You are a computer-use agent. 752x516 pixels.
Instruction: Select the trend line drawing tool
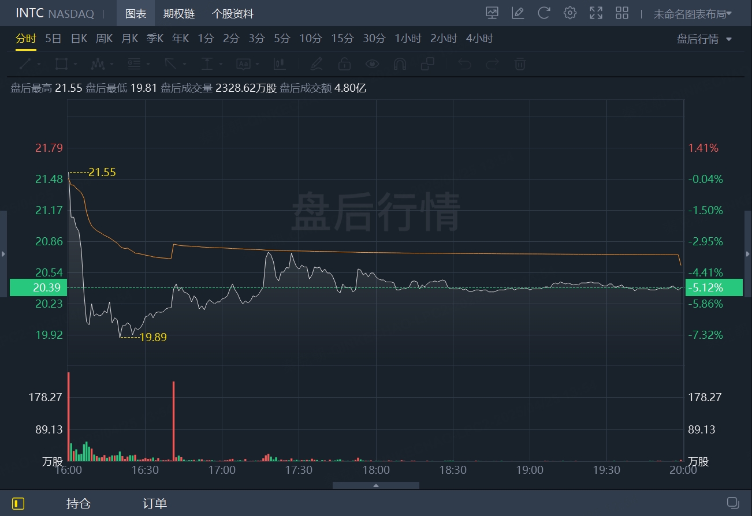[x=25, y=63]
